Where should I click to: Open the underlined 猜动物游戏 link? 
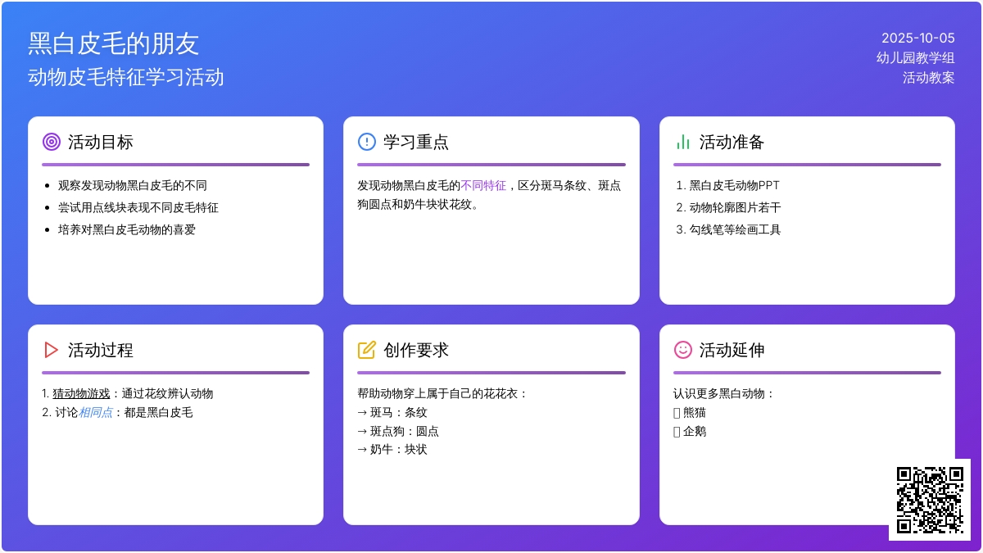coord(81,394)
